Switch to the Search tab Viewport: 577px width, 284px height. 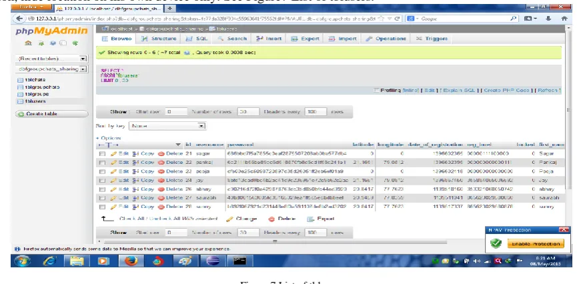coord(232,39)
